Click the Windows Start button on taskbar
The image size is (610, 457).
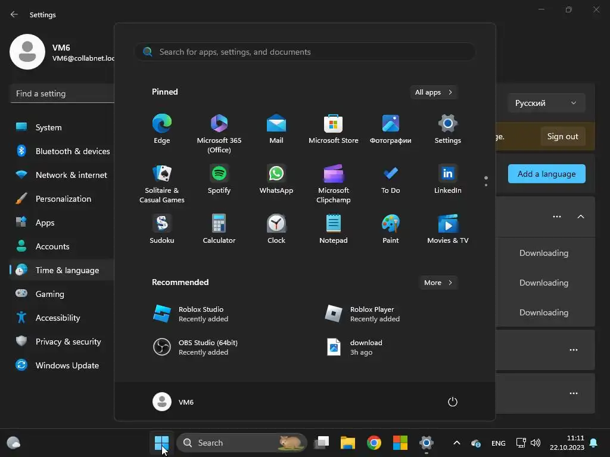coord(161,443)
